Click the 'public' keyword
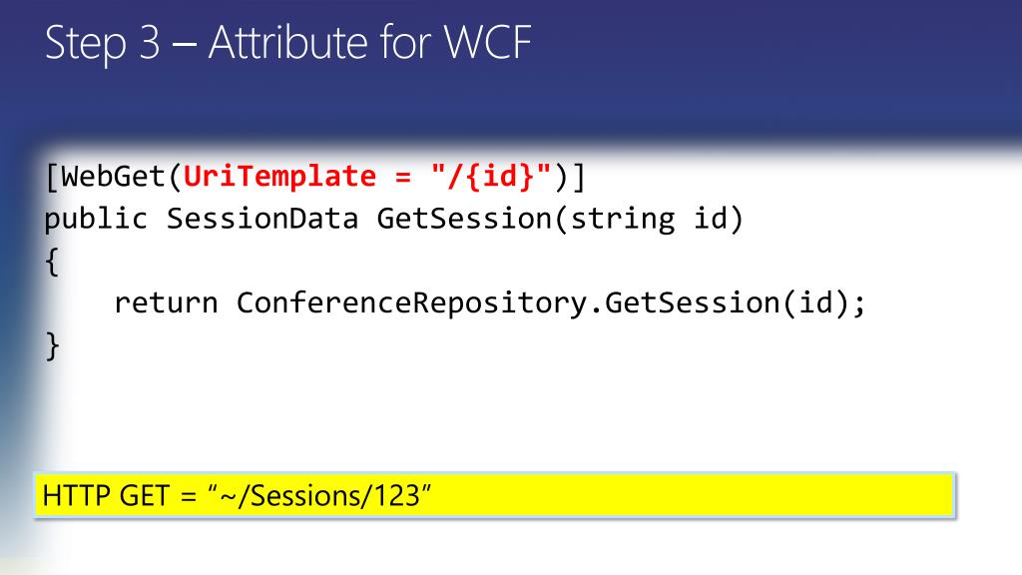Viewport: 1022px width, 575px height. (96, 219)
